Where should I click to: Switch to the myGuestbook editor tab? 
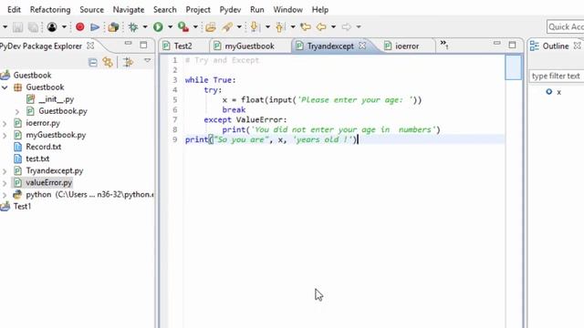pyautogui.click(x=249, y=46)
